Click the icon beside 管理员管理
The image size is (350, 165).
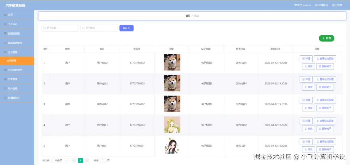pos(5,34)
